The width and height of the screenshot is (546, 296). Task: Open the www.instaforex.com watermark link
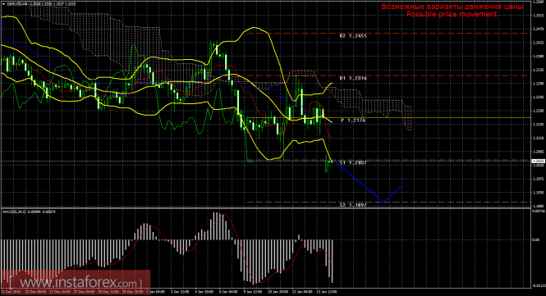coord(76,282)
